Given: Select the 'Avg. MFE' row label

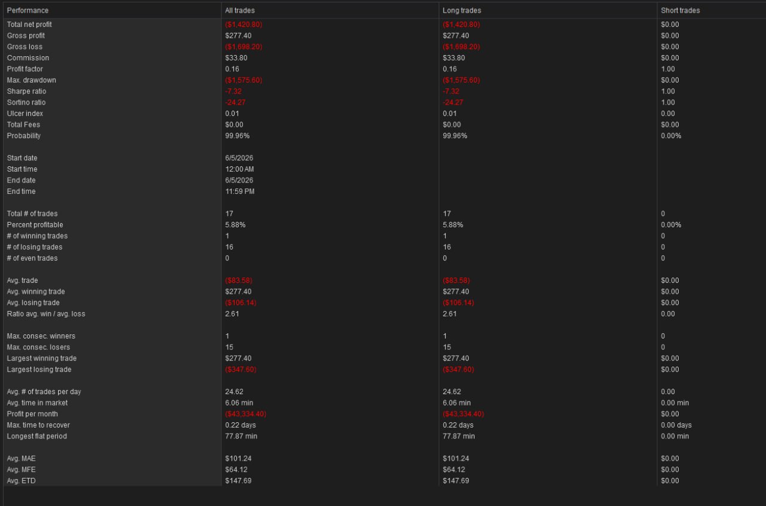Looking at the screenshot, I should pyautogui.click(x=22, y=470).
